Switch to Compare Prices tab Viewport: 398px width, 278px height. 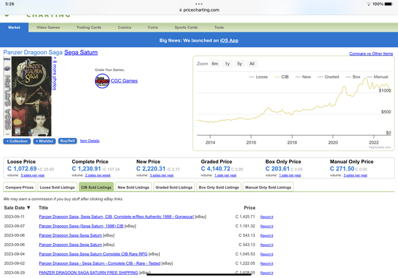coord(19,187)
